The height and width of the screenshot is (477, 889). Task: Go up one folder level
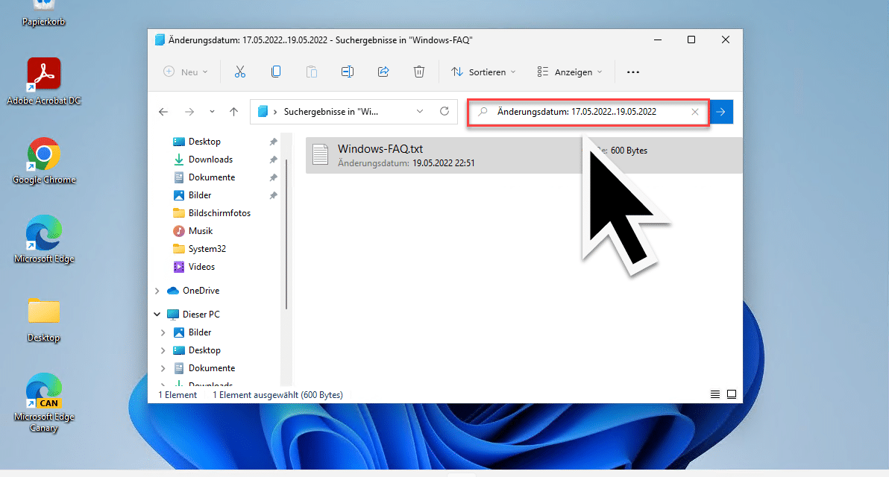click(233, 112)
